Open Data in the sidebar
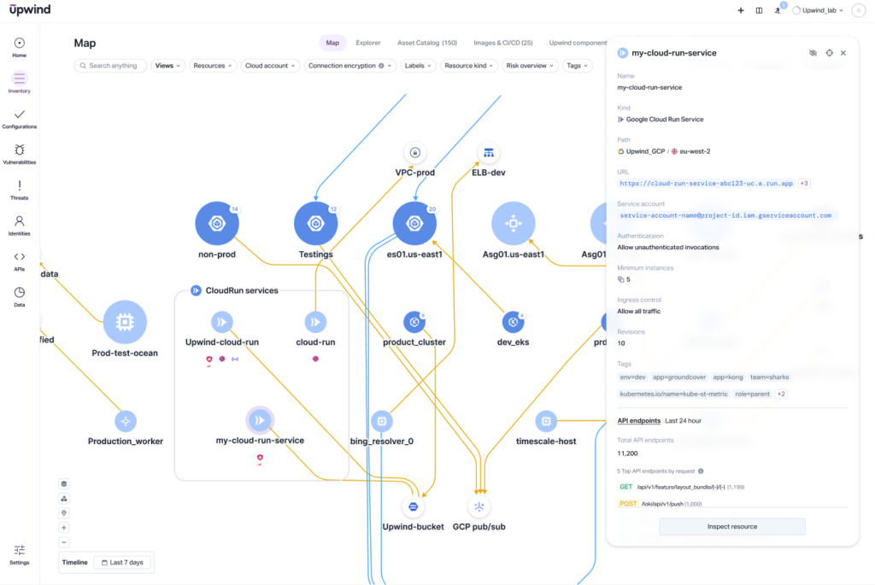Image resolution: width=875 pixels, height=585 pixels. (x=20, y=296)
